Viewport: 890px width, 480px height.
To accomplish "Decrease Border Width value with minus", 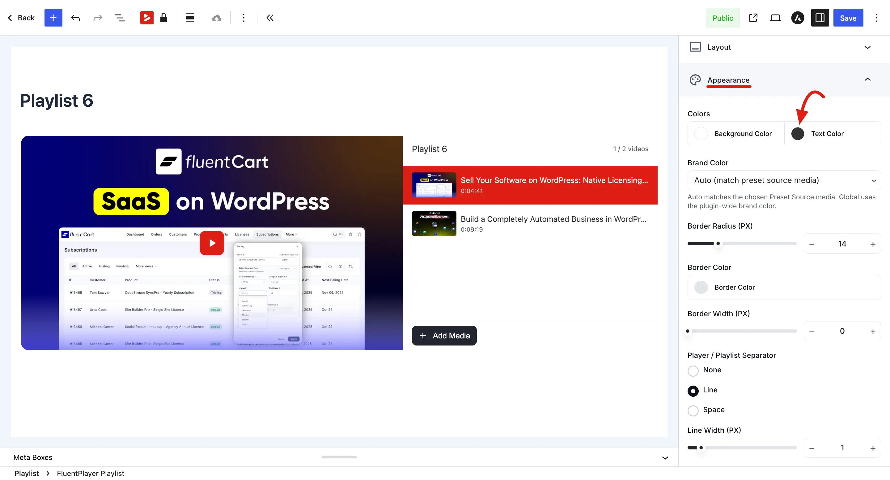I will point(812,331).
